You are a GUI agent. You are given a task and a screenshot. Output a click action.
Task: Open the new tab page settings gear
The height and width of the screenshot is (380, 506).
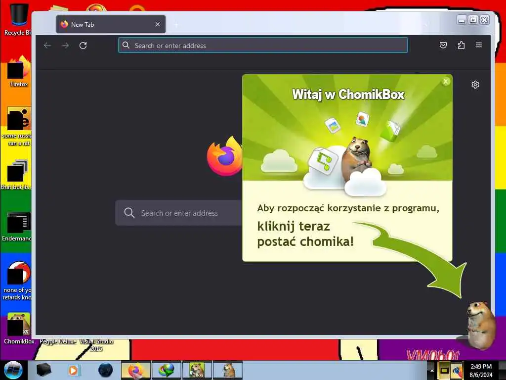[x=475, y=85]
